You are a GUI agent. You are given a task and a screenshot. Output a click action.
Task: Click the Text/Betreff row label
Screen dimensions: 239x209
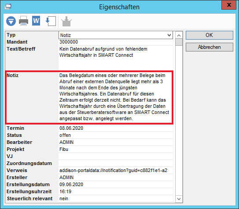21,49
